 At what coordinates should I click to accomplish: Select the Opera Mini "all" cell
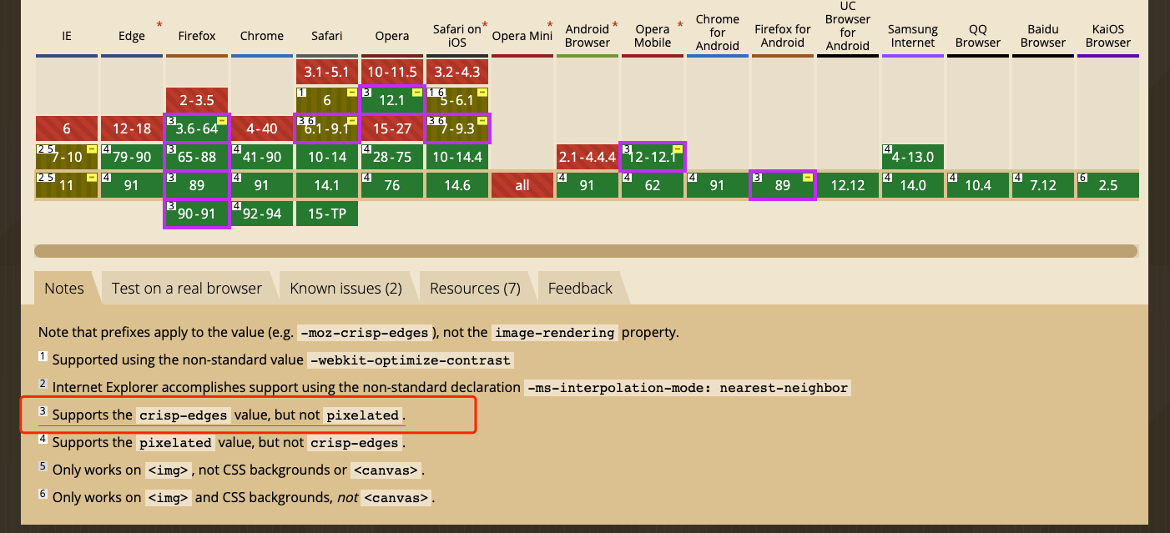coord(522,185)
